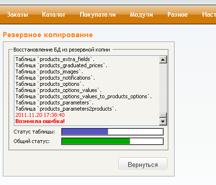Screen dimensions: 216x185
Task: Click the log scrollbar up arrow
Action: coord(163,60)
